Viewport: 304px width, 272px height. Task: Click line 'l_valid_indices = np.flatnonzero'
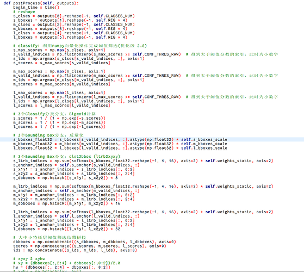click(145, 97)
